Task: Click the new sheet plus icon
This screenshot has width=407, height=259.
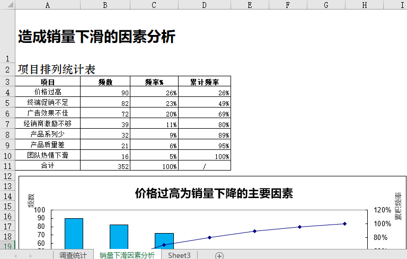Action: tap(219, 255)
